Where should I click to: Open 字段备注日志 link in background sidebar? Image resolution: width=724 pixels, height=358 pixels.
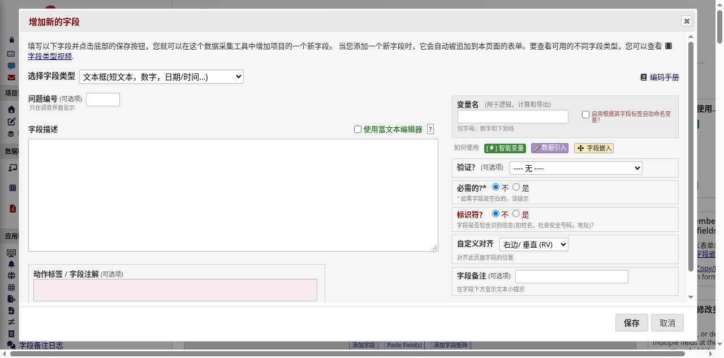click(41, 345)
